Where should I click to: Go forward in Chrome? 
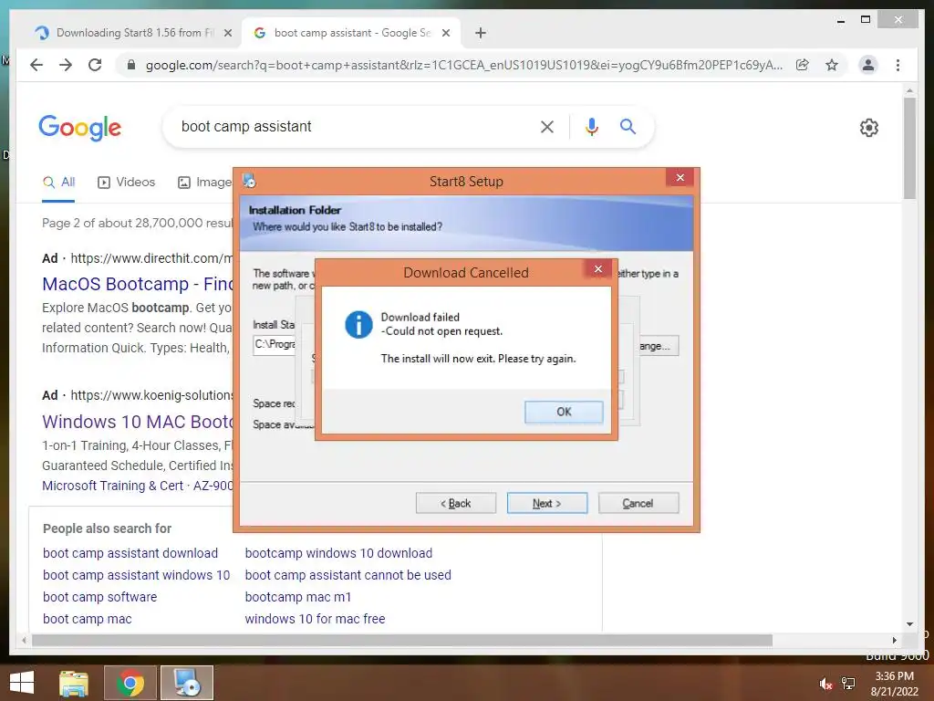point(66,65)
